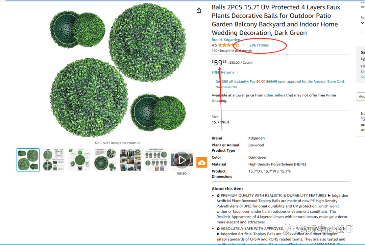Click the share icon above product image
Image resolution: width=365 pixels, height=245 pixels.
[x=199, y=10]
